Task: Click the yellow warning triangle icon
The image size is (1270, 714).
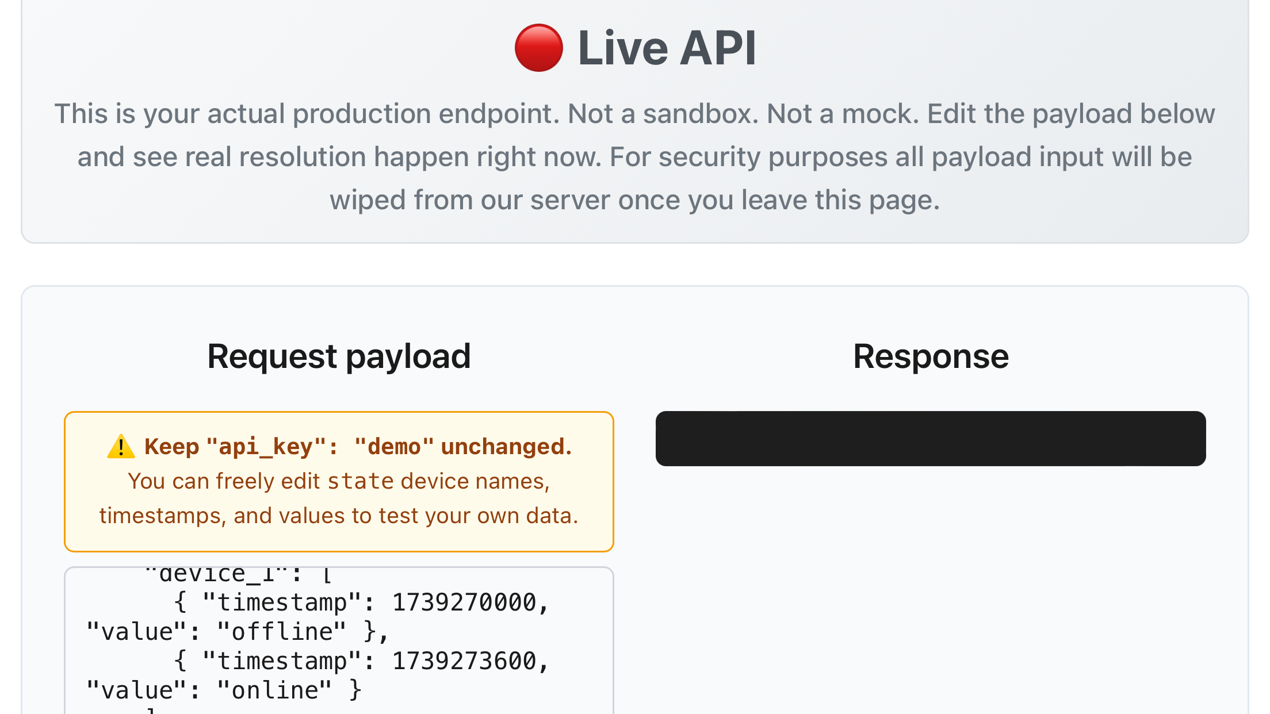Action: [121, 447]
